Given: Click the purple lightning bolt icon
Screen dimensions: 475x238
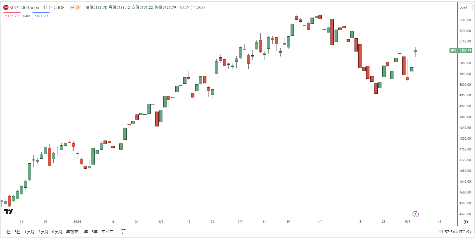Looking at the screenshot, I should pos(415,214).
